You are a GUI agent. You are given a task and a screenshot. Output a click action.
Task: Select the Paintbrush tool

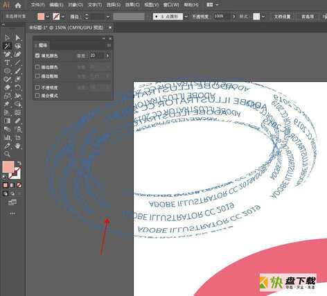click(x=18, y=71)
